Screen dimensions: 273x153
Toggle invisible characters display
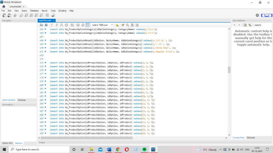(x=132, y=25)
